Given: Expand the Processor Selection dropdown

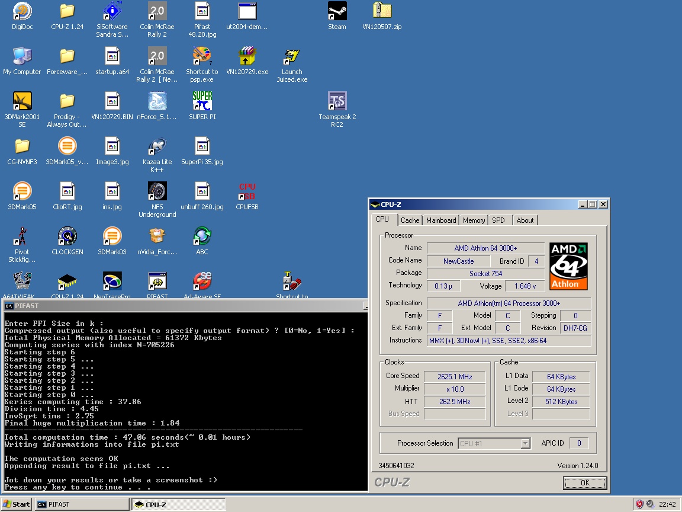Looking at the screenshot, I should point(526,443).
